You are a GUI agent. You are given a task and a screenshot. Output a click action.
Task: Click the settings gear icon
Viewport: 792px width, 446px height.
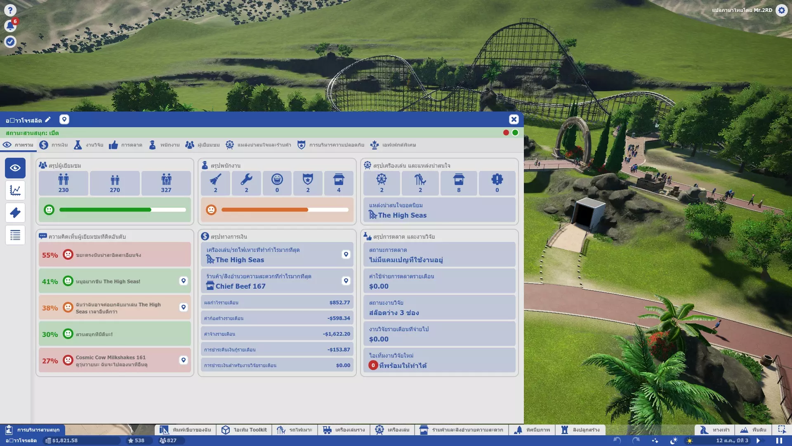(781, 10)
